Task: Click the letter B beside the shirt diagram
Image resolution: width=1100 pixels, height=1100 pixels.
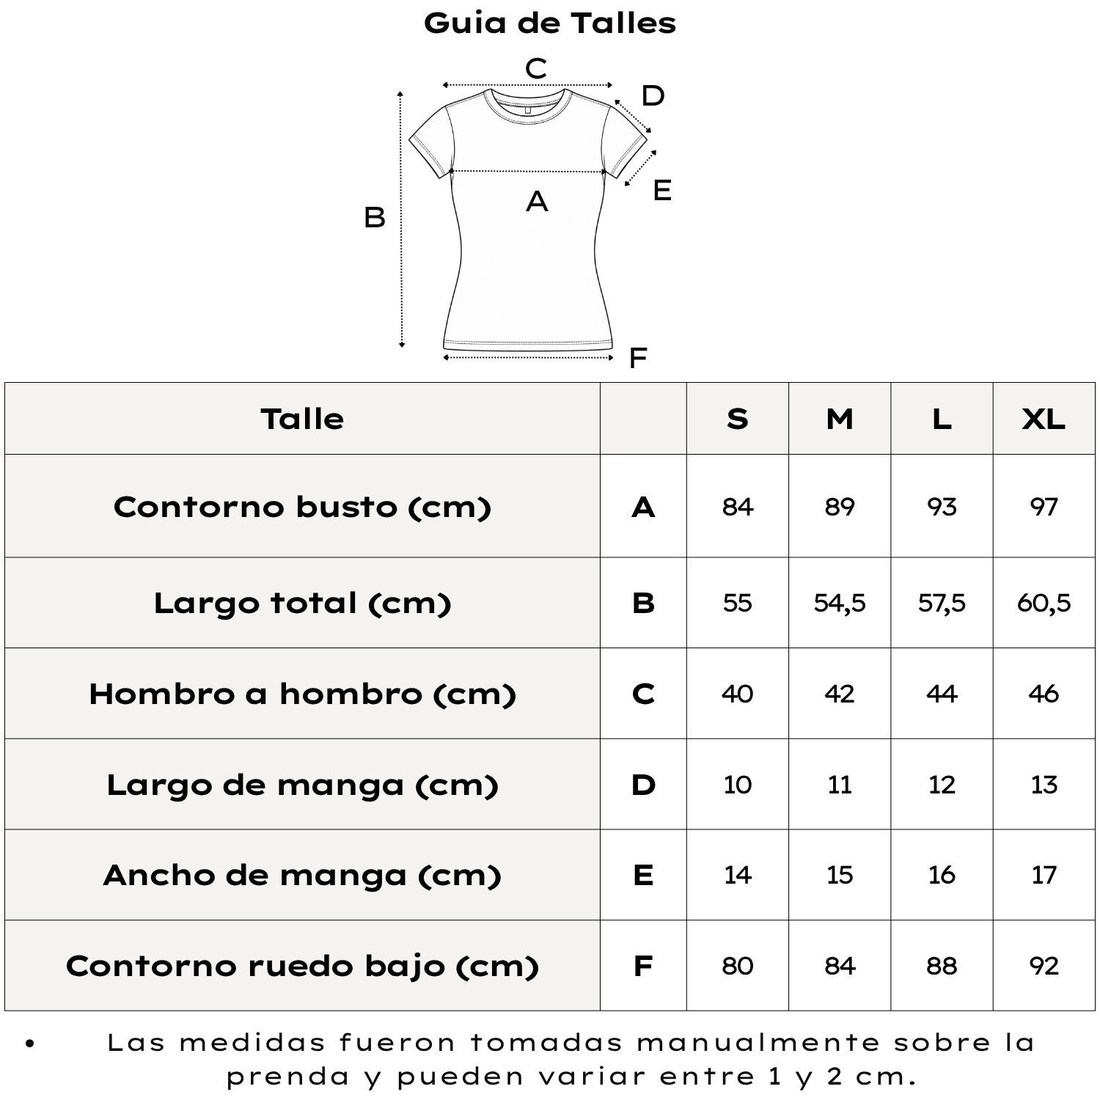Action: click(374, 218)
